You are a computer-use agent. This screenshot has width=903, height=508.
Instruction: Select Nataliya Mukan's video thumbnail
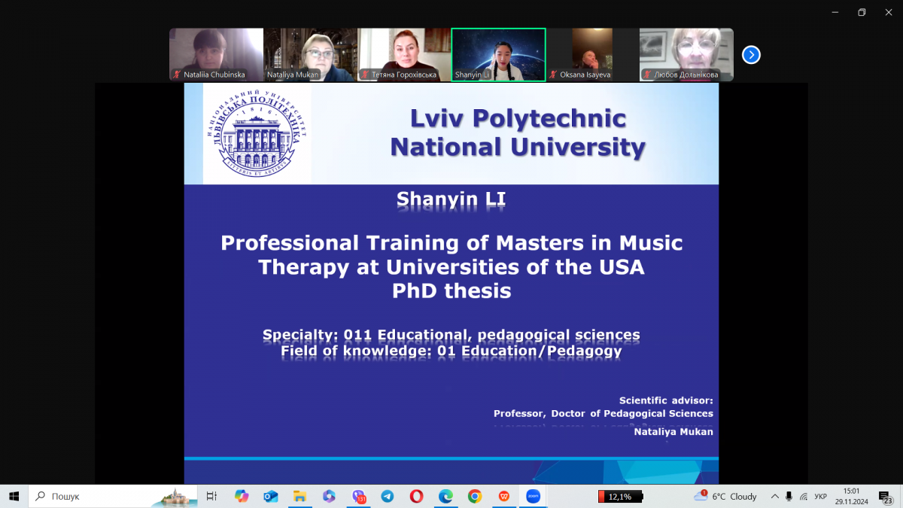tap(310, 54)
